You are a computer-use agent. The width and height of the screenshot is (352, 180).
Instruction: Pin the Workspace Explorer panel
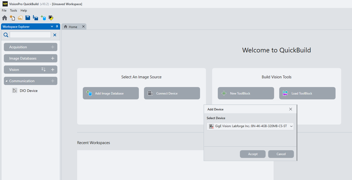pyautogui.click(x=57, y=26)
